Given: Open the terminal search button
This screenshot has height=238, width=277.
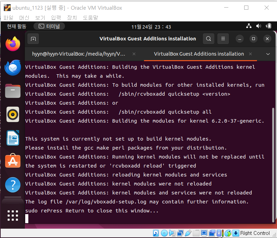Looking at the screenshot, I should point(209,39).
